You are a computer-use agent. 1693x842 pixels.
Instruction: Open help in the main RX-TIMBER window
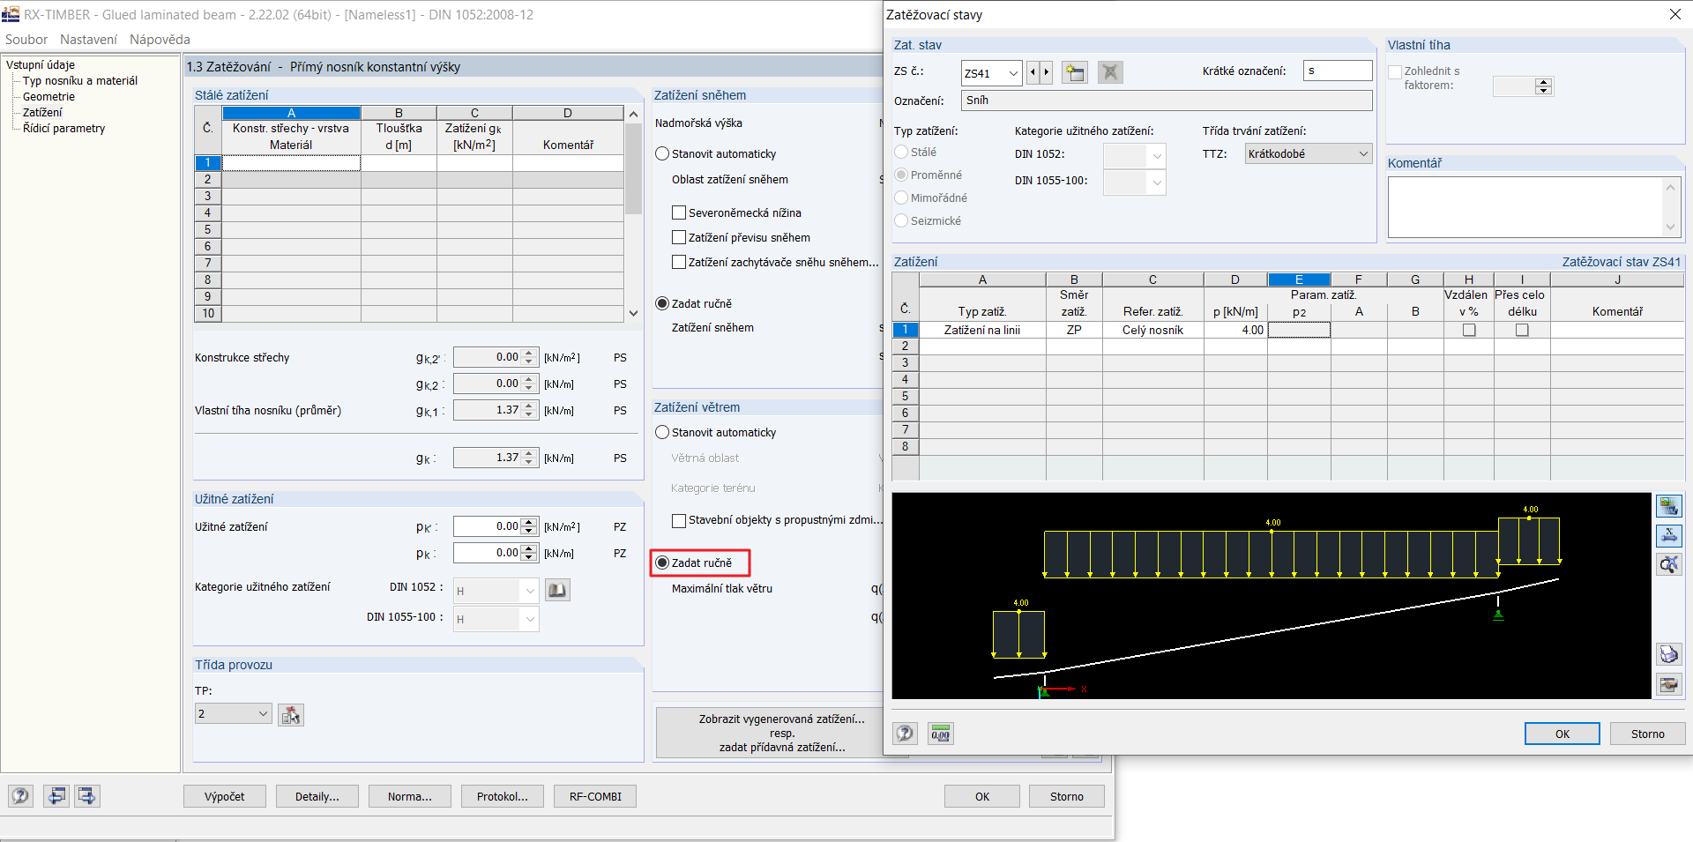(x=20, y=796)
